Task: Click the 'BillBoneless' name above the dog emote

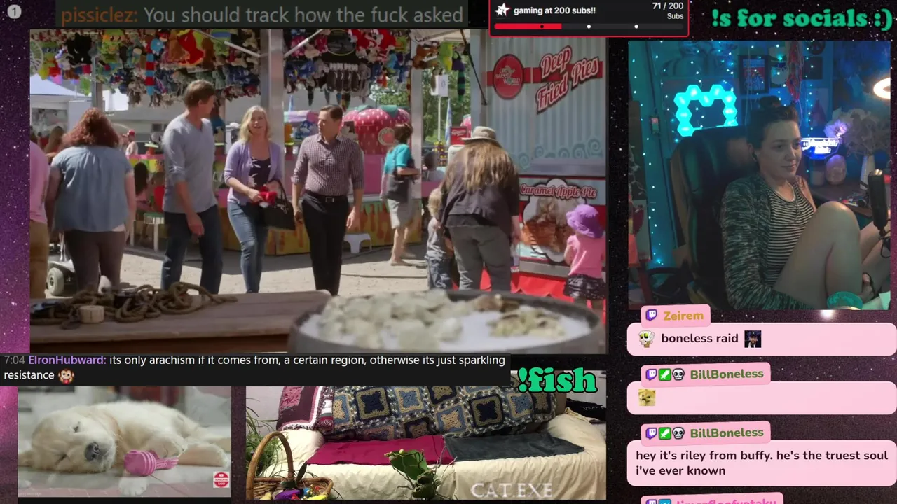Action: click(x=727, y=374)
